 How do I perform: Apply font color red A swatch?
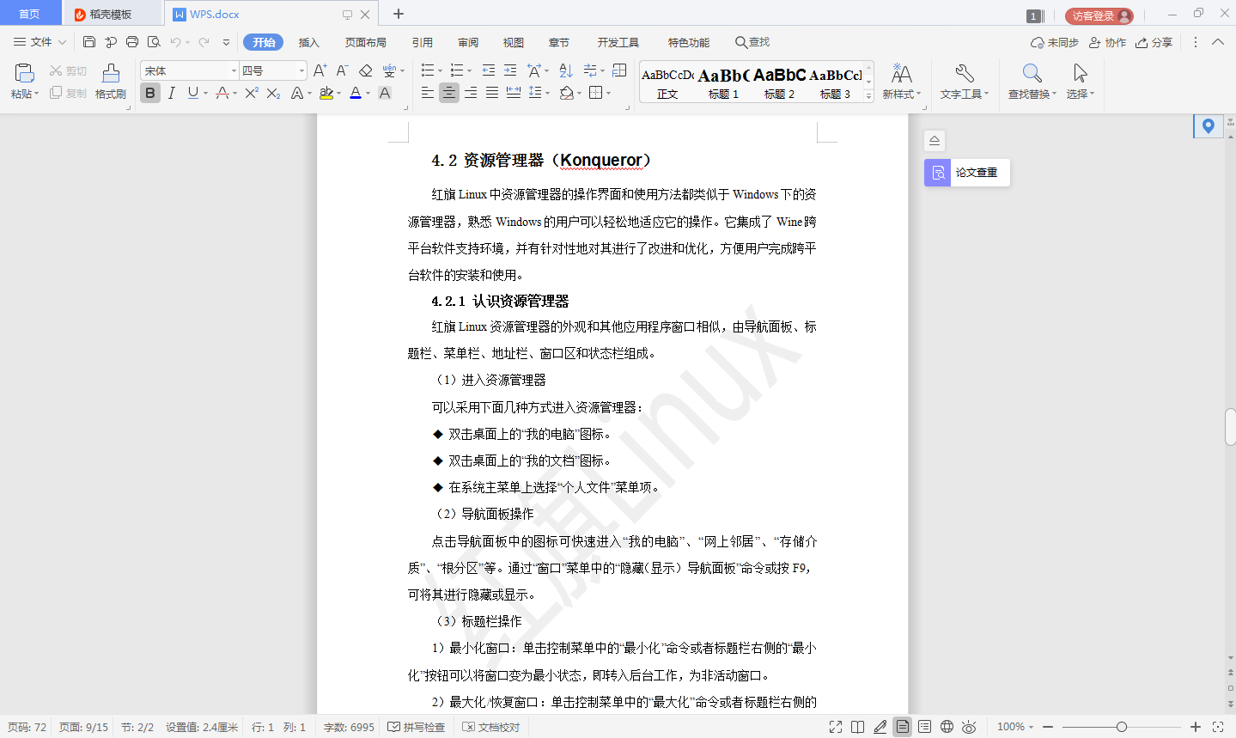(x=356, y=93)
